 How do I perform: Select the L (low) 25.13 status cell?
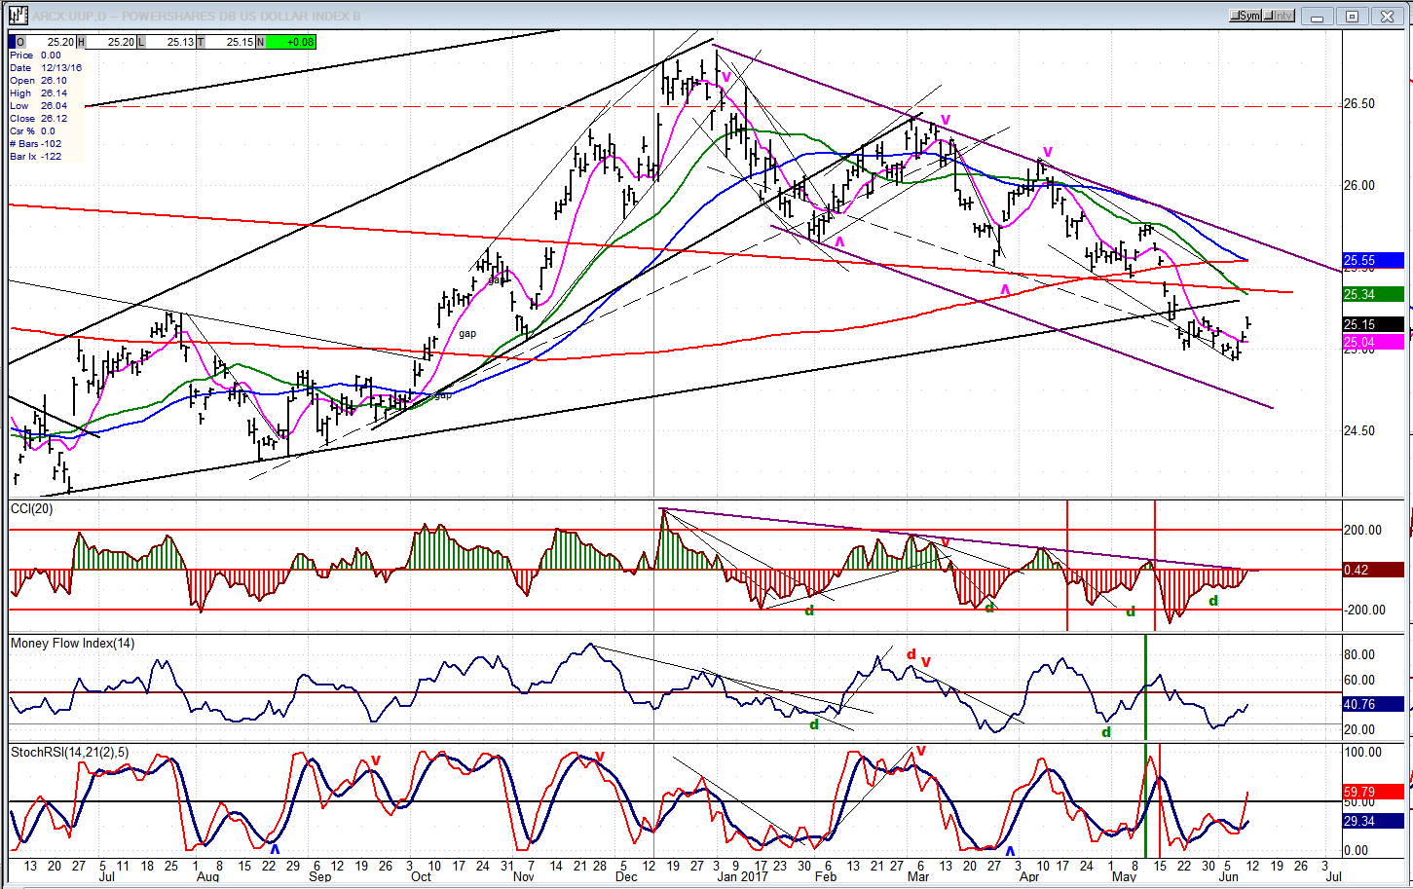[x=167, y=42]
